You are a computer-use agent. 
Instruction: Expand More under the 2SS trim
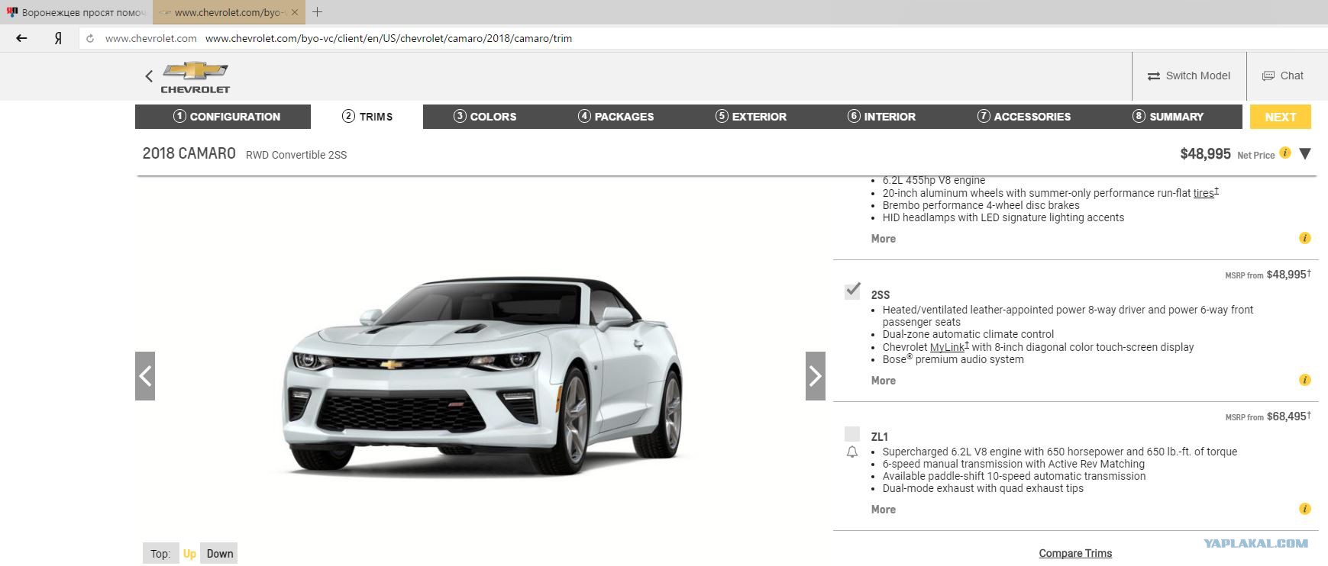[884, 381]
